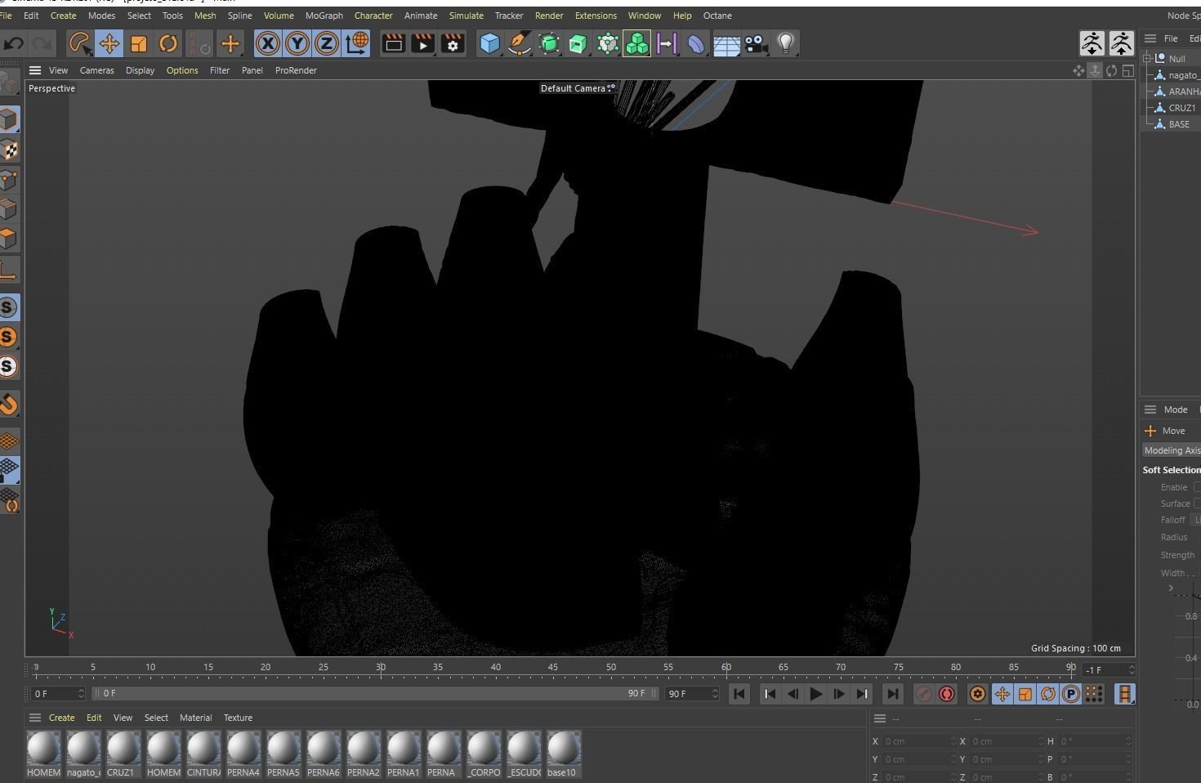The width and height of the screenshot is (1201, 783).
Task: Go to next frame
Action: (838, 694)
